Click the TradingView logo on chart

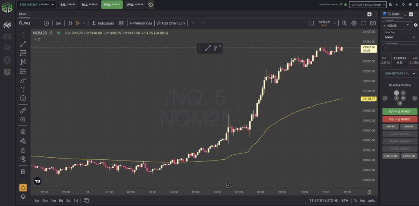click(38, 181)
